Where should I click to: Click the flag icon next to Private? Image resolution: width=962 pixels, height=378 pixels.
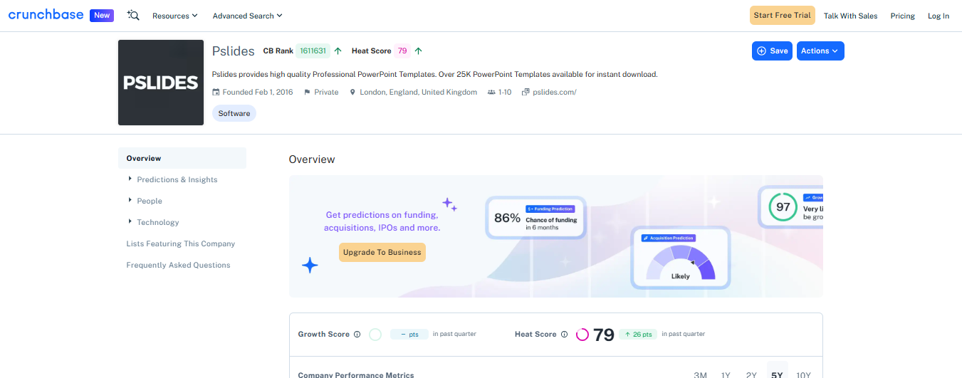pyautogui.click(x=308, y=92)
